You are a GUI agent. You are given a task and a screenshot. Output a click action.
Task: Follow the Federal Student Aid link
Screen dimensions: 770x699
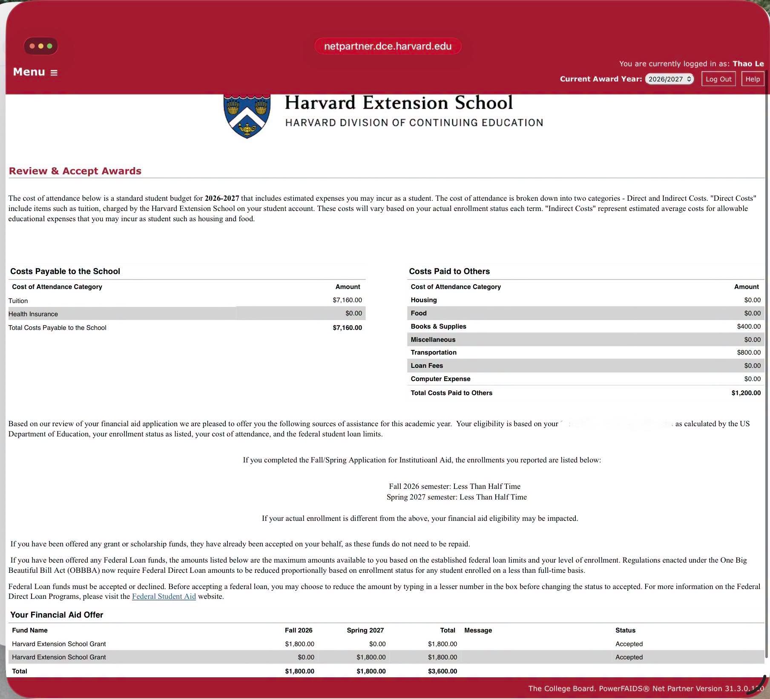tap(164, 596)
